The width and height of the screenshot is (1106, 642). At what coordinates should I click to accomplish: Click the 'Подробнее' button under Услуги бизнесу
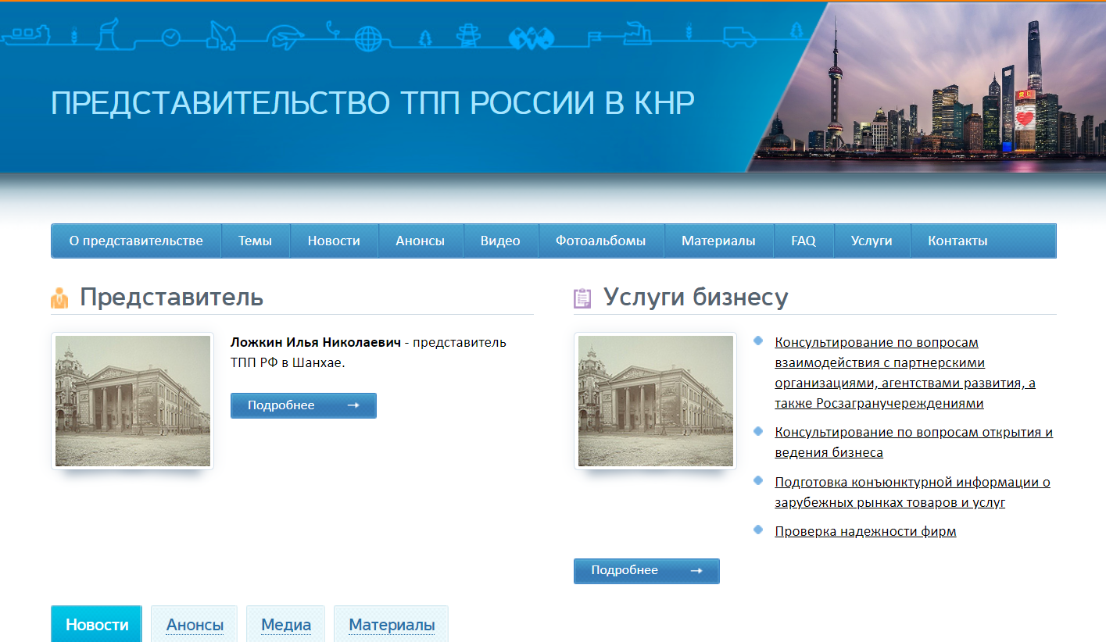point(646,571)
